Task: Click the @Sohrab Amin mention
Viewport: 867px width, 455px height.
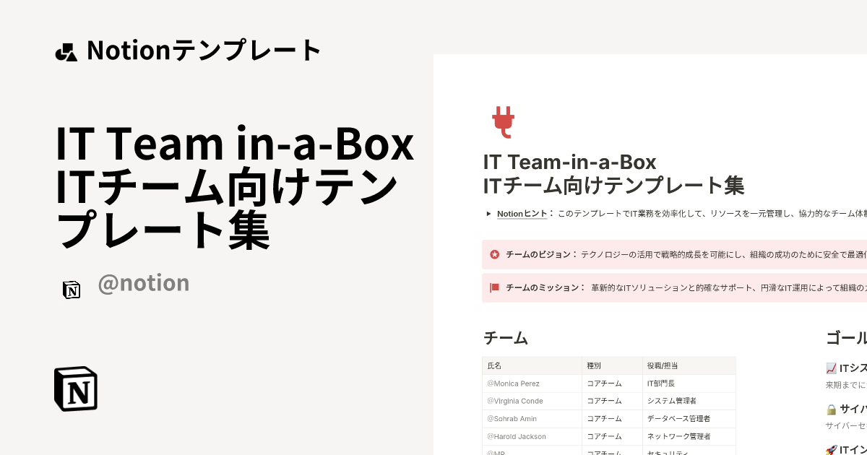Action: (512, 419)
